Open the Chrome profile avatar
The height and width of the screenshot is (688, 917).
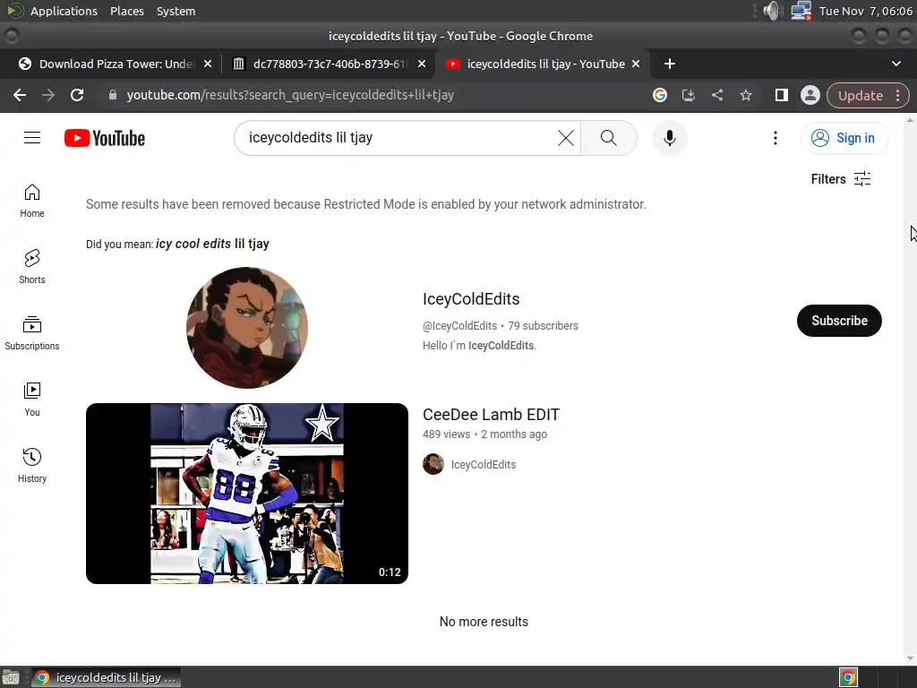(x=810, y=95)
